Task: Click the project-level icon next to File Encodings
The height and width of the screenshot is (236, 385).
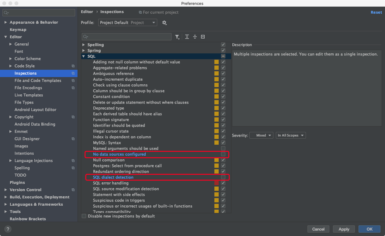Action: click(73, 88)
